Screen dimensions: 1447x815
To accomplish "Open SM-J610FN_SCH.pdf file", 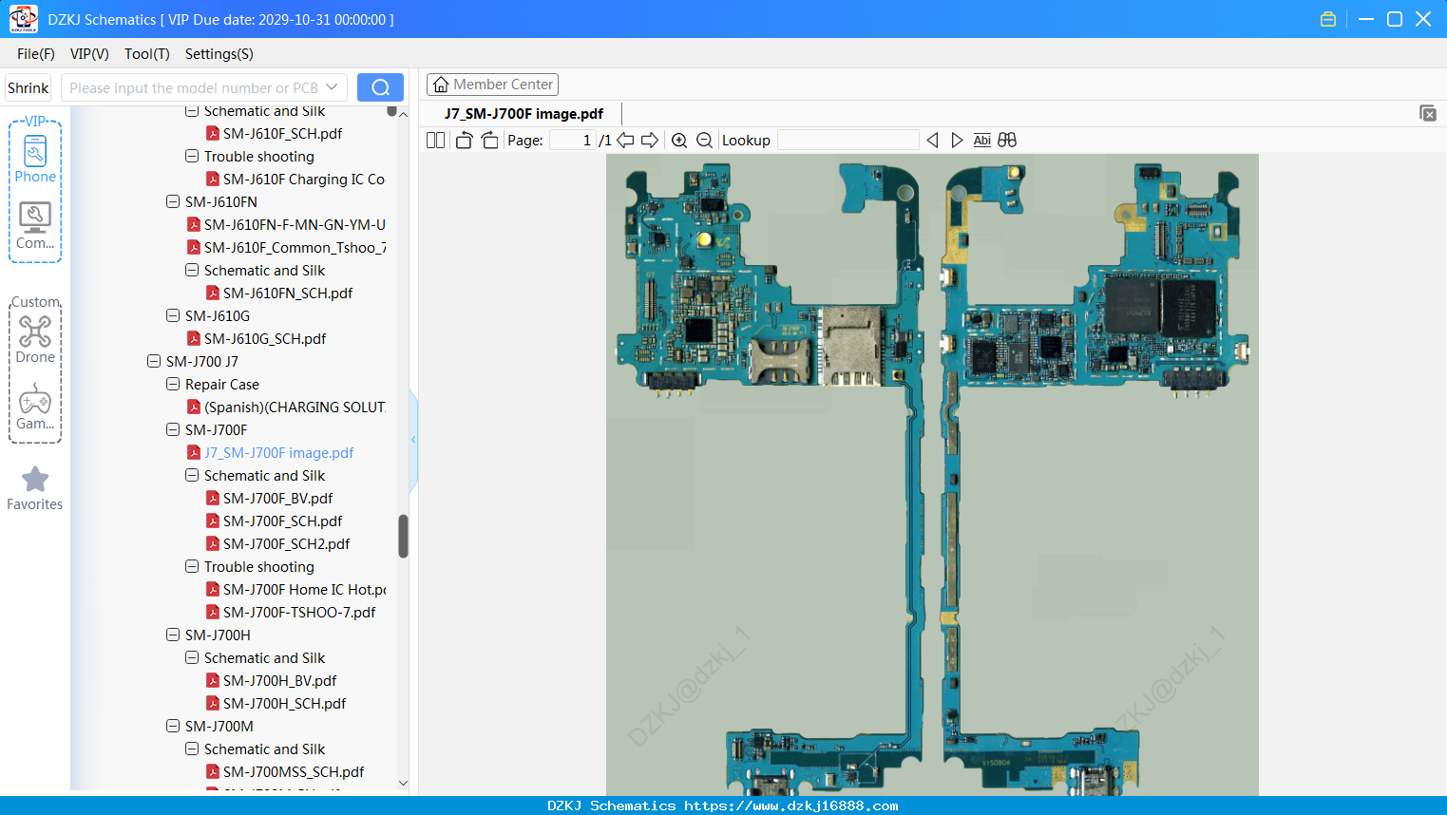I will click(x=288, y=293).
